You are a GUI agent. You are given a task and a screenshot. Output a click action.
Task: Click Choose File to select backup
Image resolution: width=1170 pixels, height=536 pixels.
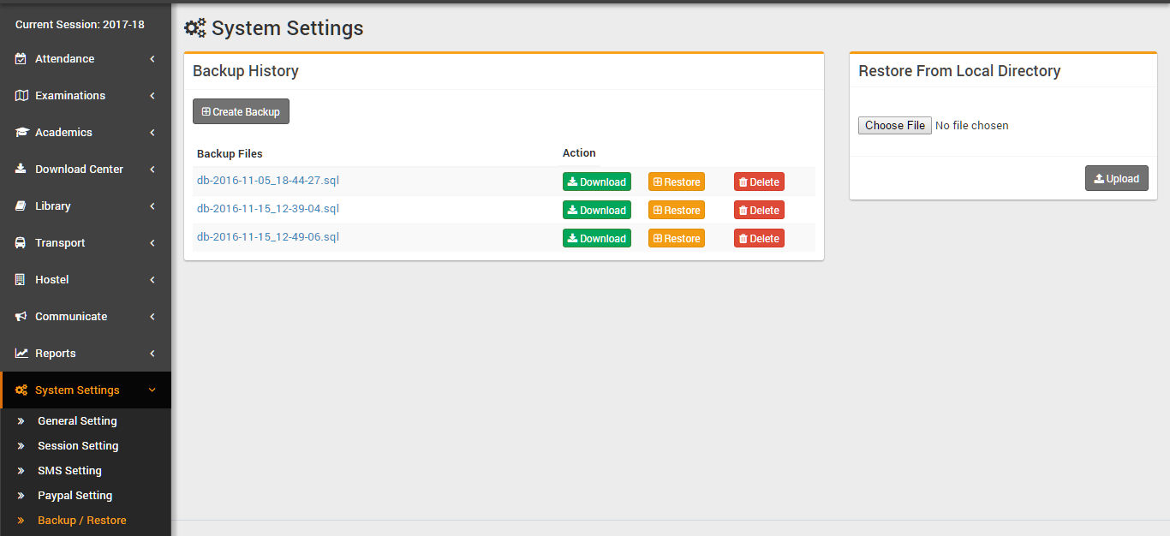pos(894,126)
